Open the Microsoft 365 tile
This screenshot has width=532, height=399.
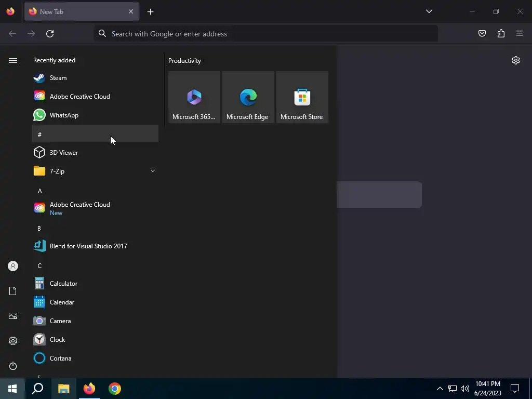[194, 97]
